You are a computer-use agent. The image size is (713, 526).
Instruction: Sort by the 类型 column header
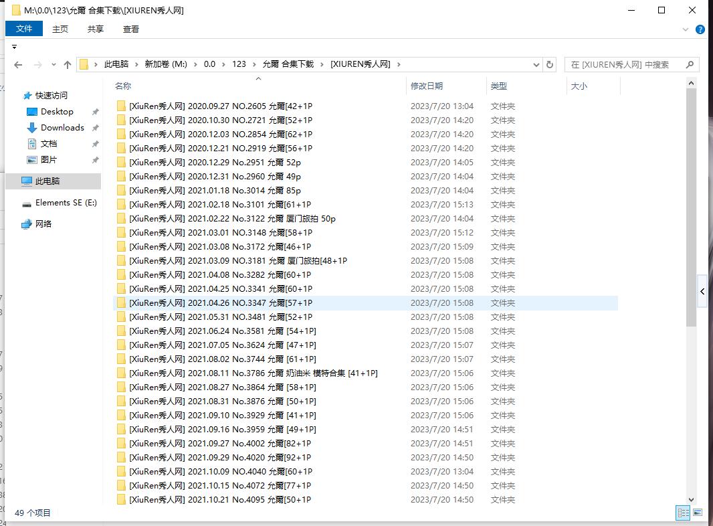coord(499,86)
